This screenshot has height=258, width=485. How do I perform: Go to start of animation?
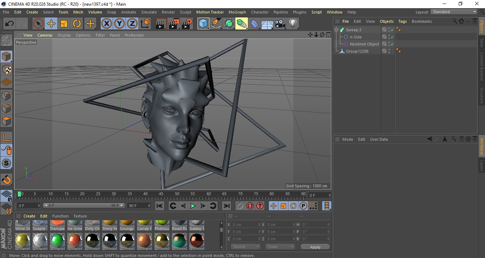pyautogui.click(x=160, y=206)
